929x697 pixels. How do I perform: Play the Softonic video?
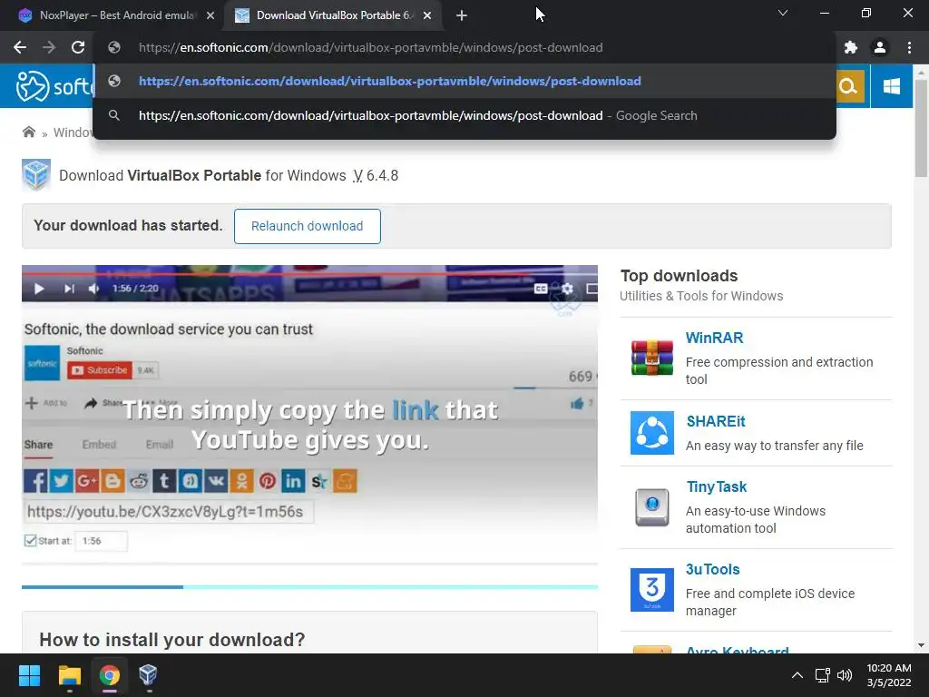[x=39, y=289]
